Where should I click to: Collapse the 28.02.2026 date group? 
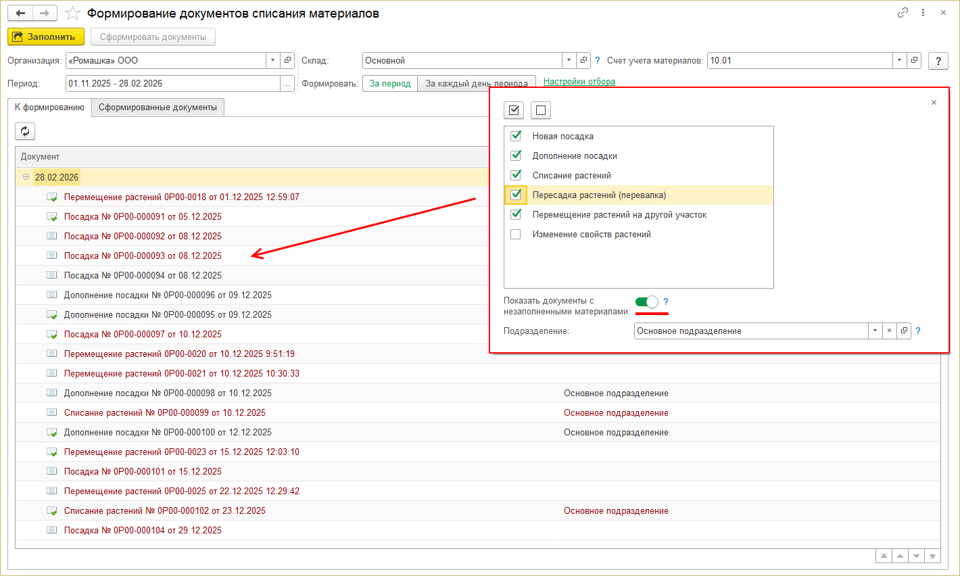click(26, 177)
